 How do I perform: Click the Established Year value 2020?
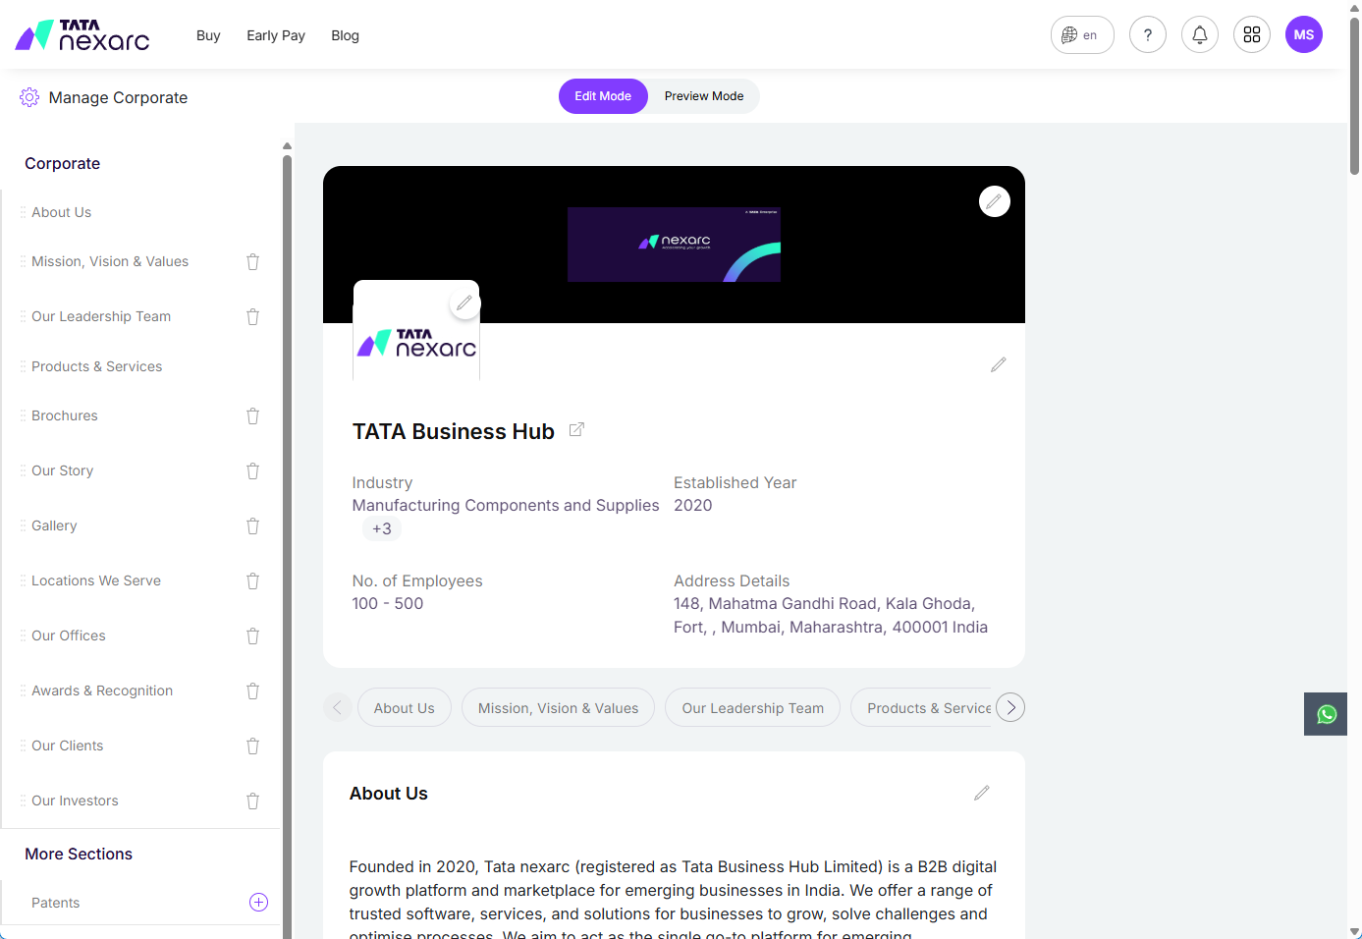click(693, 505)
